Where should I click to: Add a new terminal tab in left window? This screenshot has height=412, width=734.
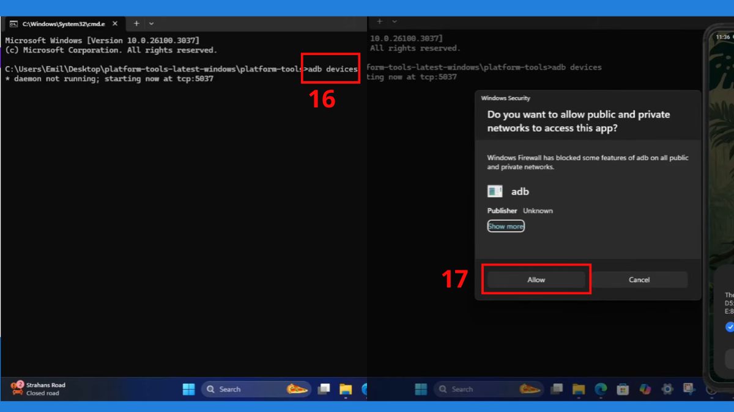136,23
